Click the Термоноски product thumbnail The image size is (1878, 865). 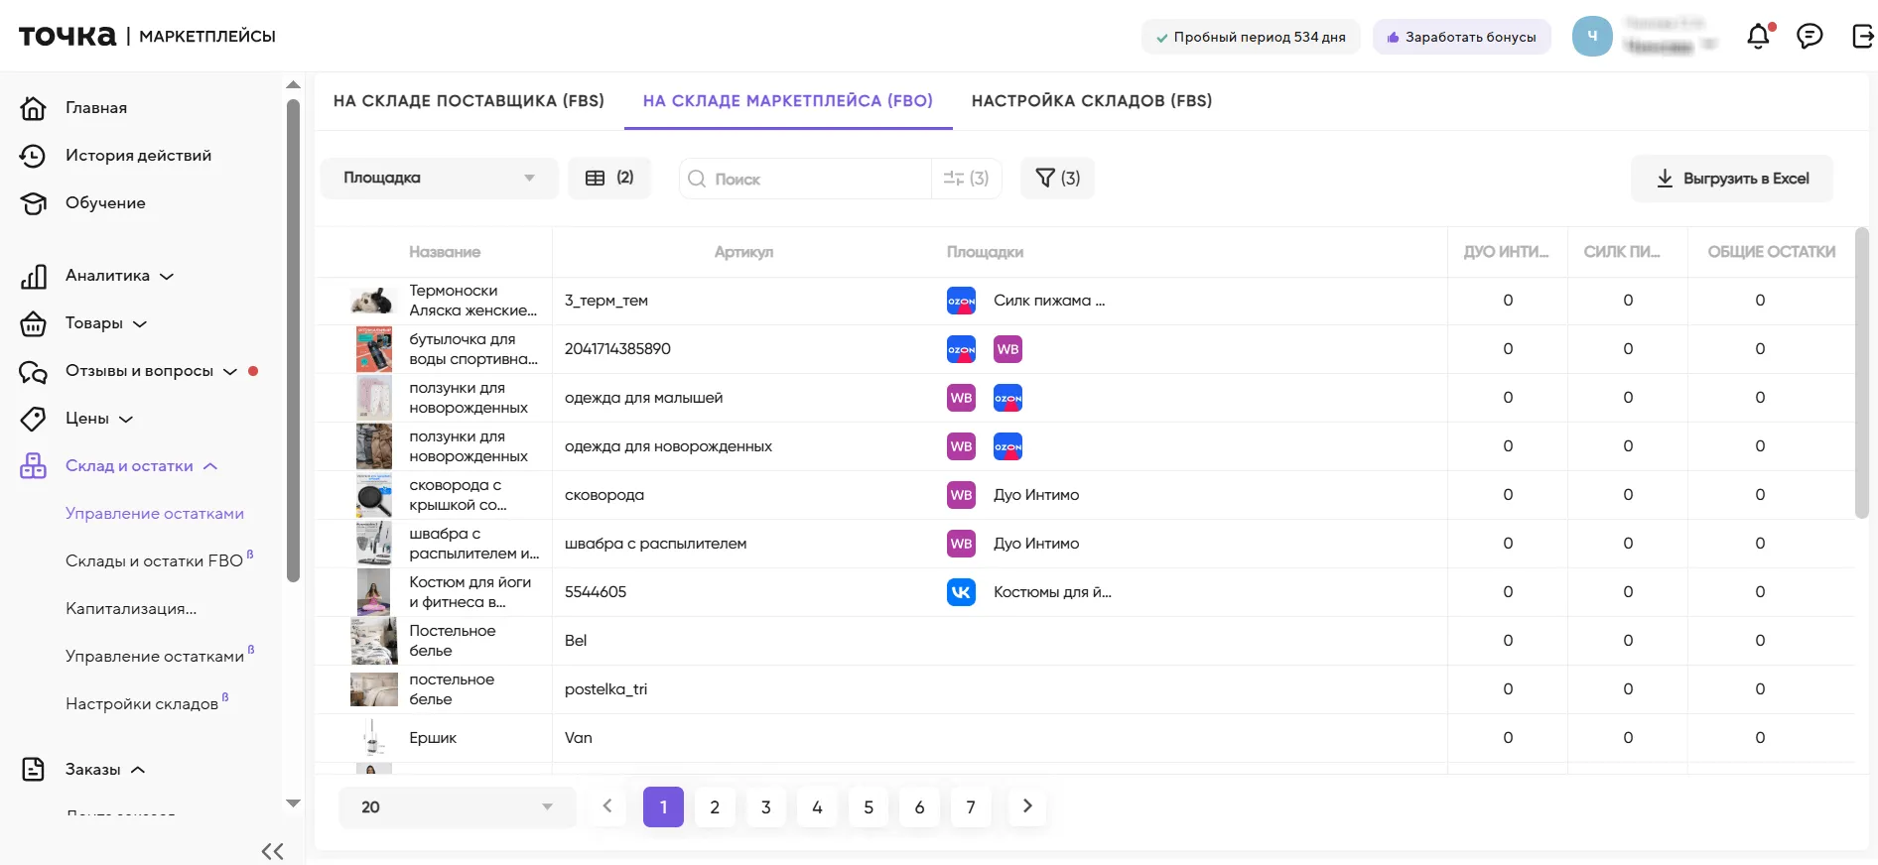pos(373,301)
